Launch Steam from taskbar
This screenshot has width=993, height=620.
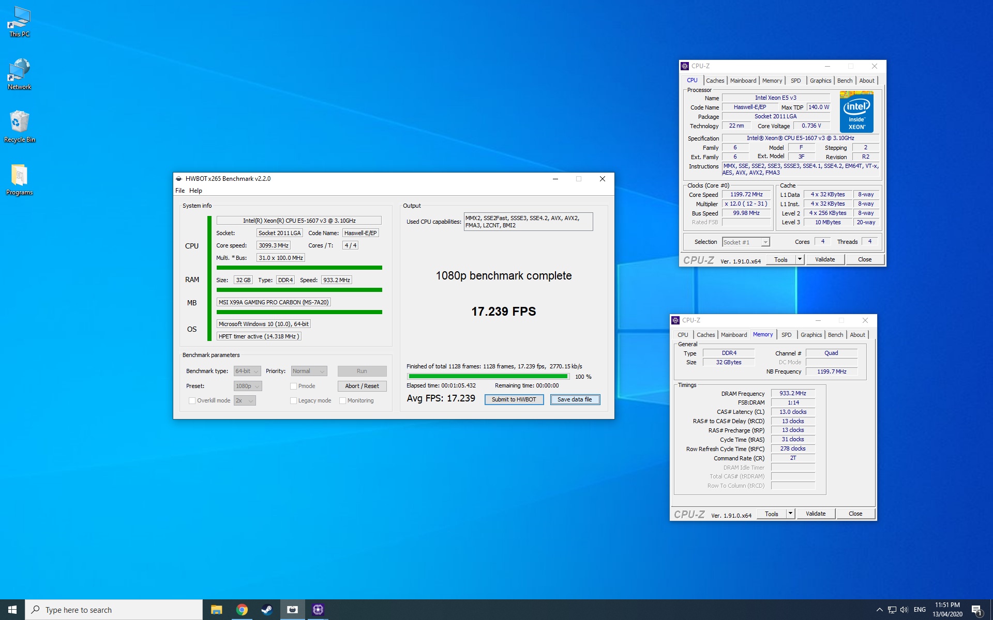(267, 610)
